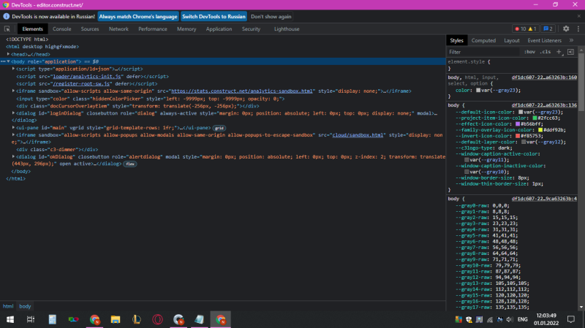Activate the inspect element picker icon
585x328 pixels.
pos(7,28)
